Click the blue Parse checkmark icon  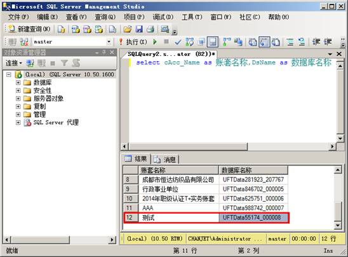click(x=178, y=42)
